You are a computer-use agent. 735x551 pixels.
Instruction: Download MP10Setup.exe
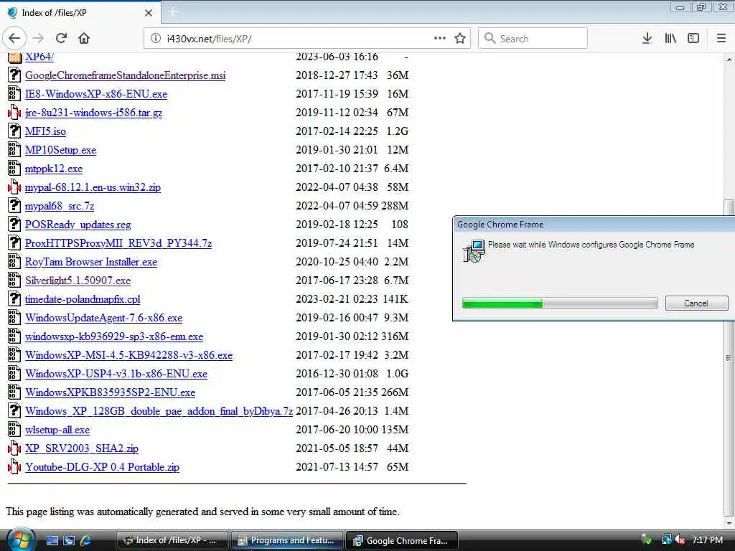coord(60,150)
